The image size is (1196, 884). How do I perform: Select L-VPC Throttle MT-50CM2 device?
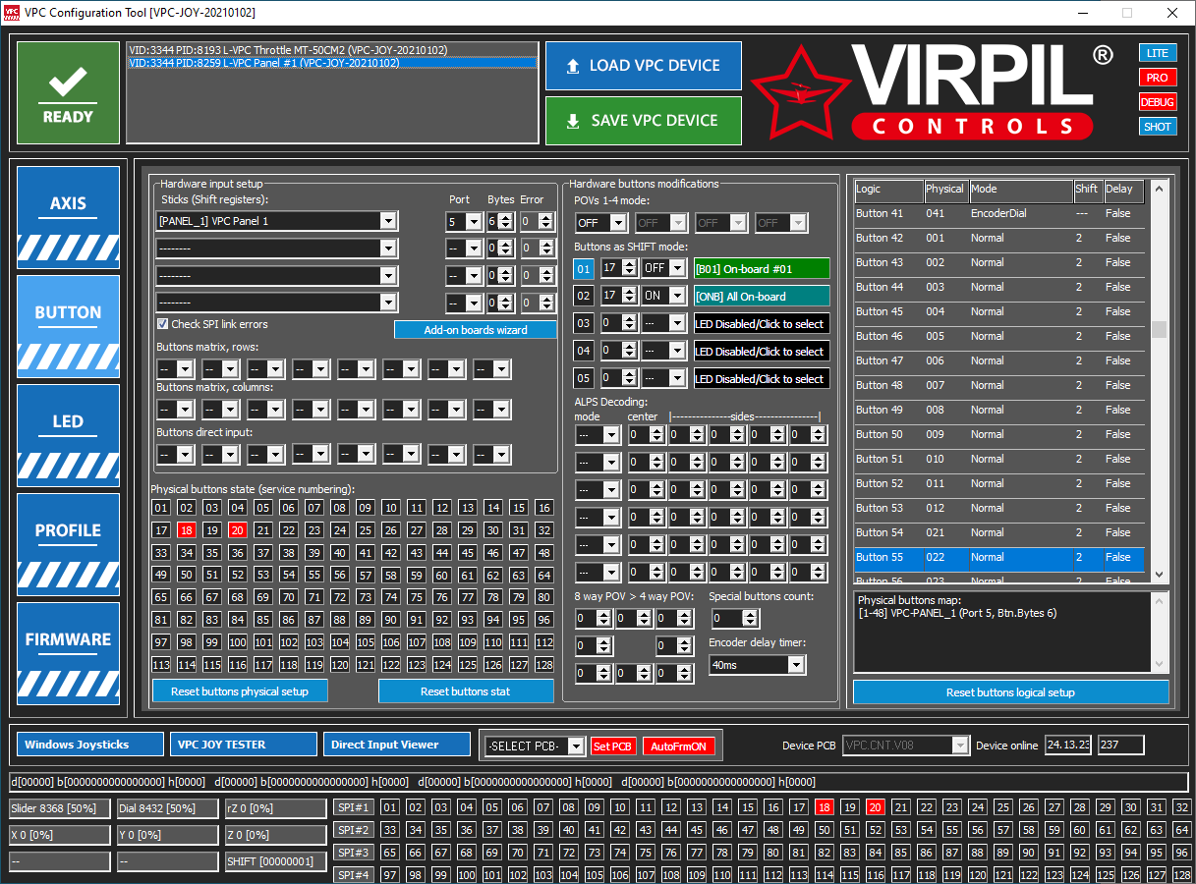pyautogui.click(x=331, y=50)
